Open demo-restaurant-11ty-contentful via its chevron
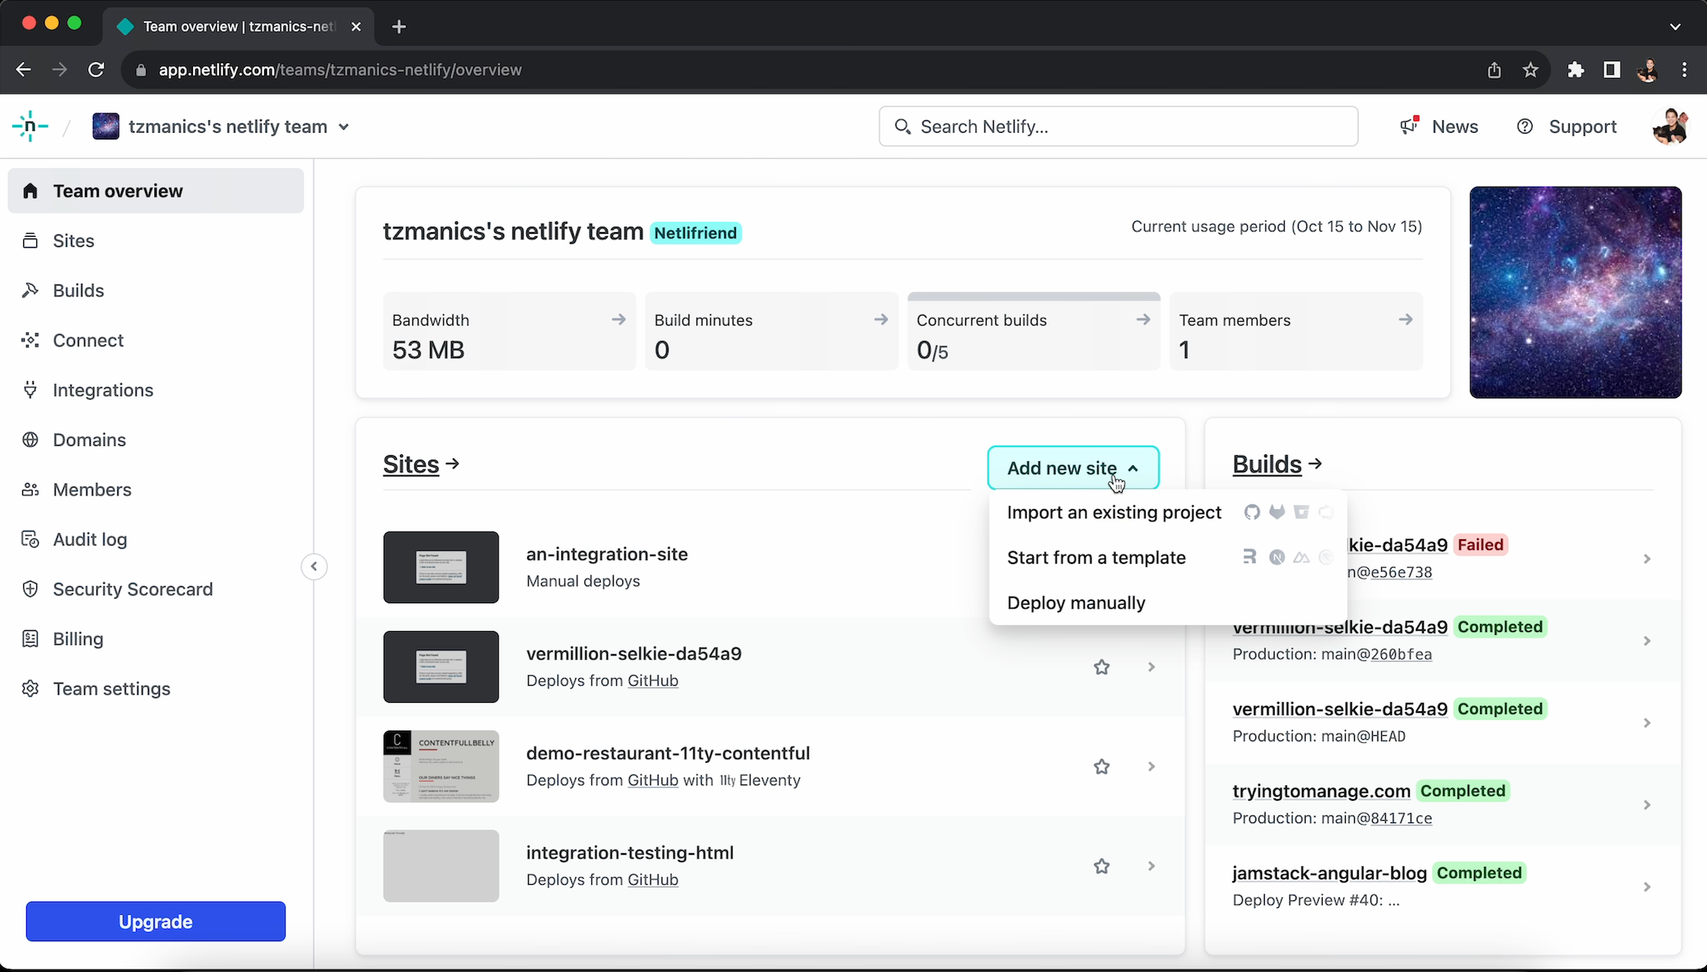 click(x=1151, y=766)
